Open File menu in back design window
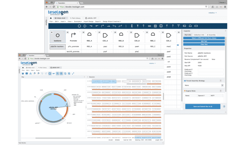Viewport: 245px width, 145px height. [51, 21]
